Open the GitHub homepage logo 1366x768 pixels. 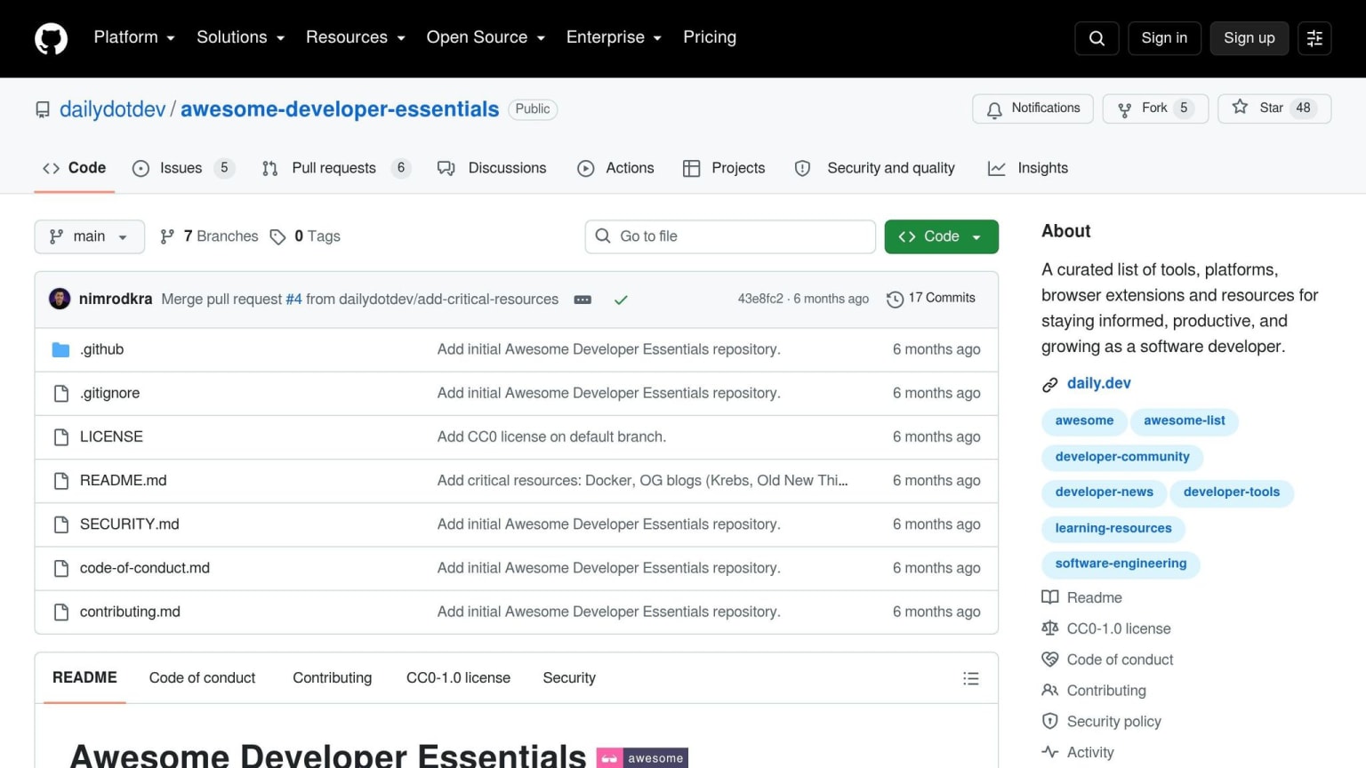(x=51, y=38)
